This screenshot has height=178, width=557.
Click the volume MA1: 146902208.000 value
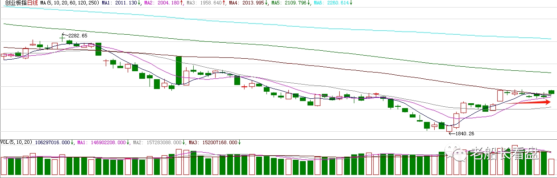pos(101,143)
